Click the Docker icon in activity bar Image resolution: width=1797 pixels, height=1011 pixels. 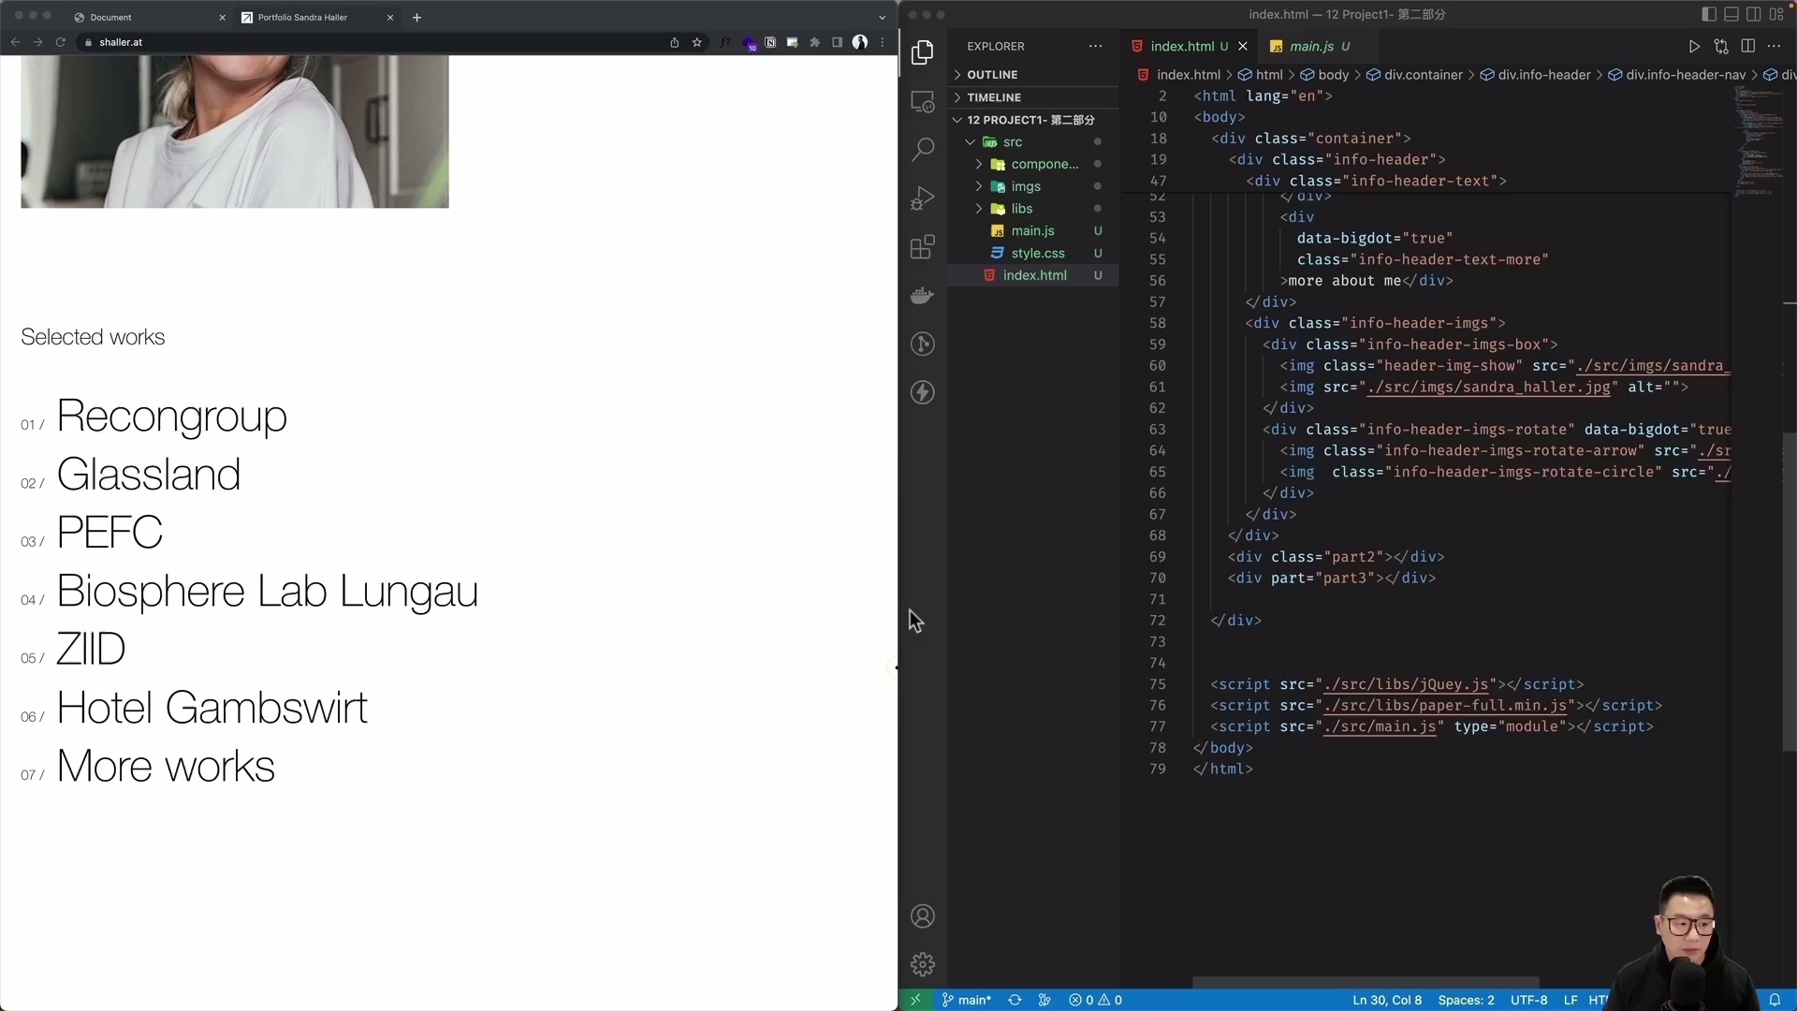tap(923, 296)
